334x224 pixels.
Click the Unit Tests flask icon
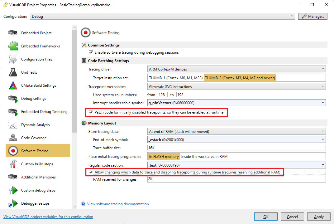[x=13, y=72]
